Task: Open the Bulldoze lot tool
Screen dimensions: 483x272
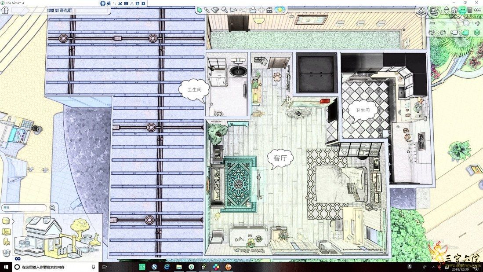Action: [269, 10]
